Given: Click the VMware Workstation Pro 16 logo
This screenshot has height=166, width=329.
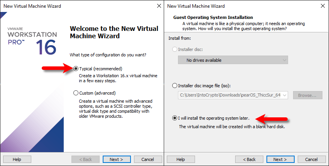Looking at the screenshot, I should (x=32, y=41).
